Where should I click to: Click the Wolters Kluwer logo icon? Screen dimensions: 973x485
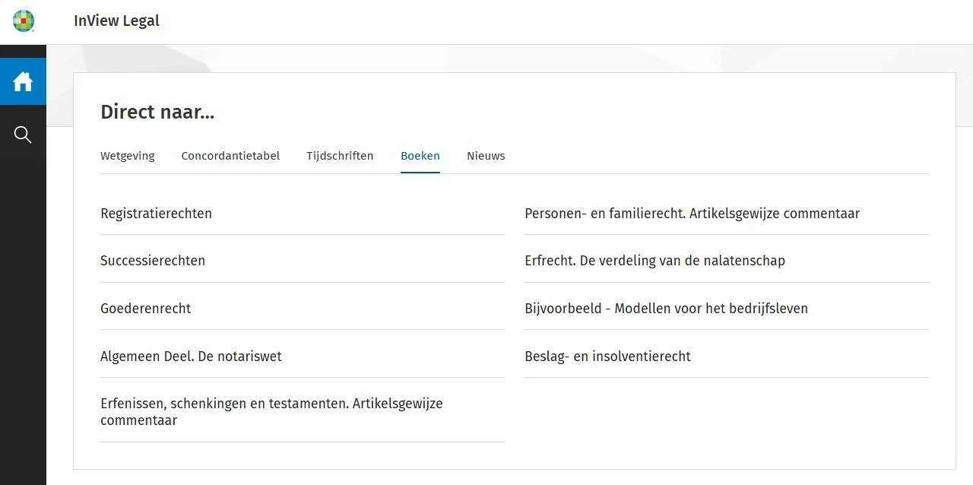pyautogui.click(x=24, y=21)
